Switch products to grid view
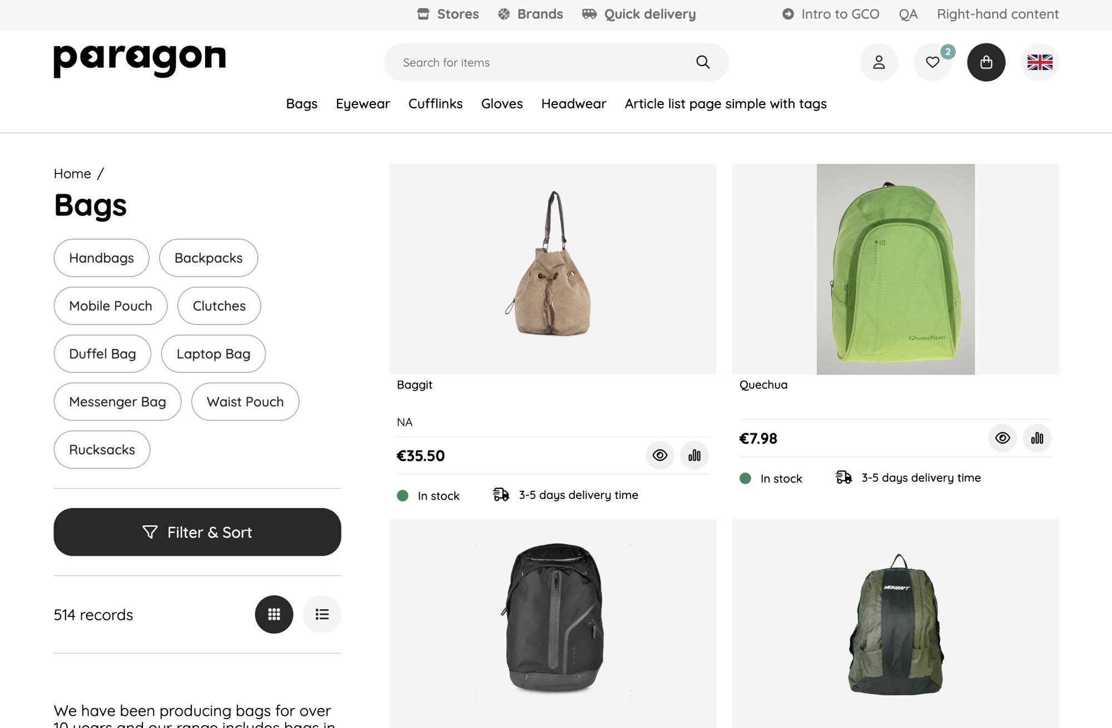1112x728 pixels. point(274,615)
